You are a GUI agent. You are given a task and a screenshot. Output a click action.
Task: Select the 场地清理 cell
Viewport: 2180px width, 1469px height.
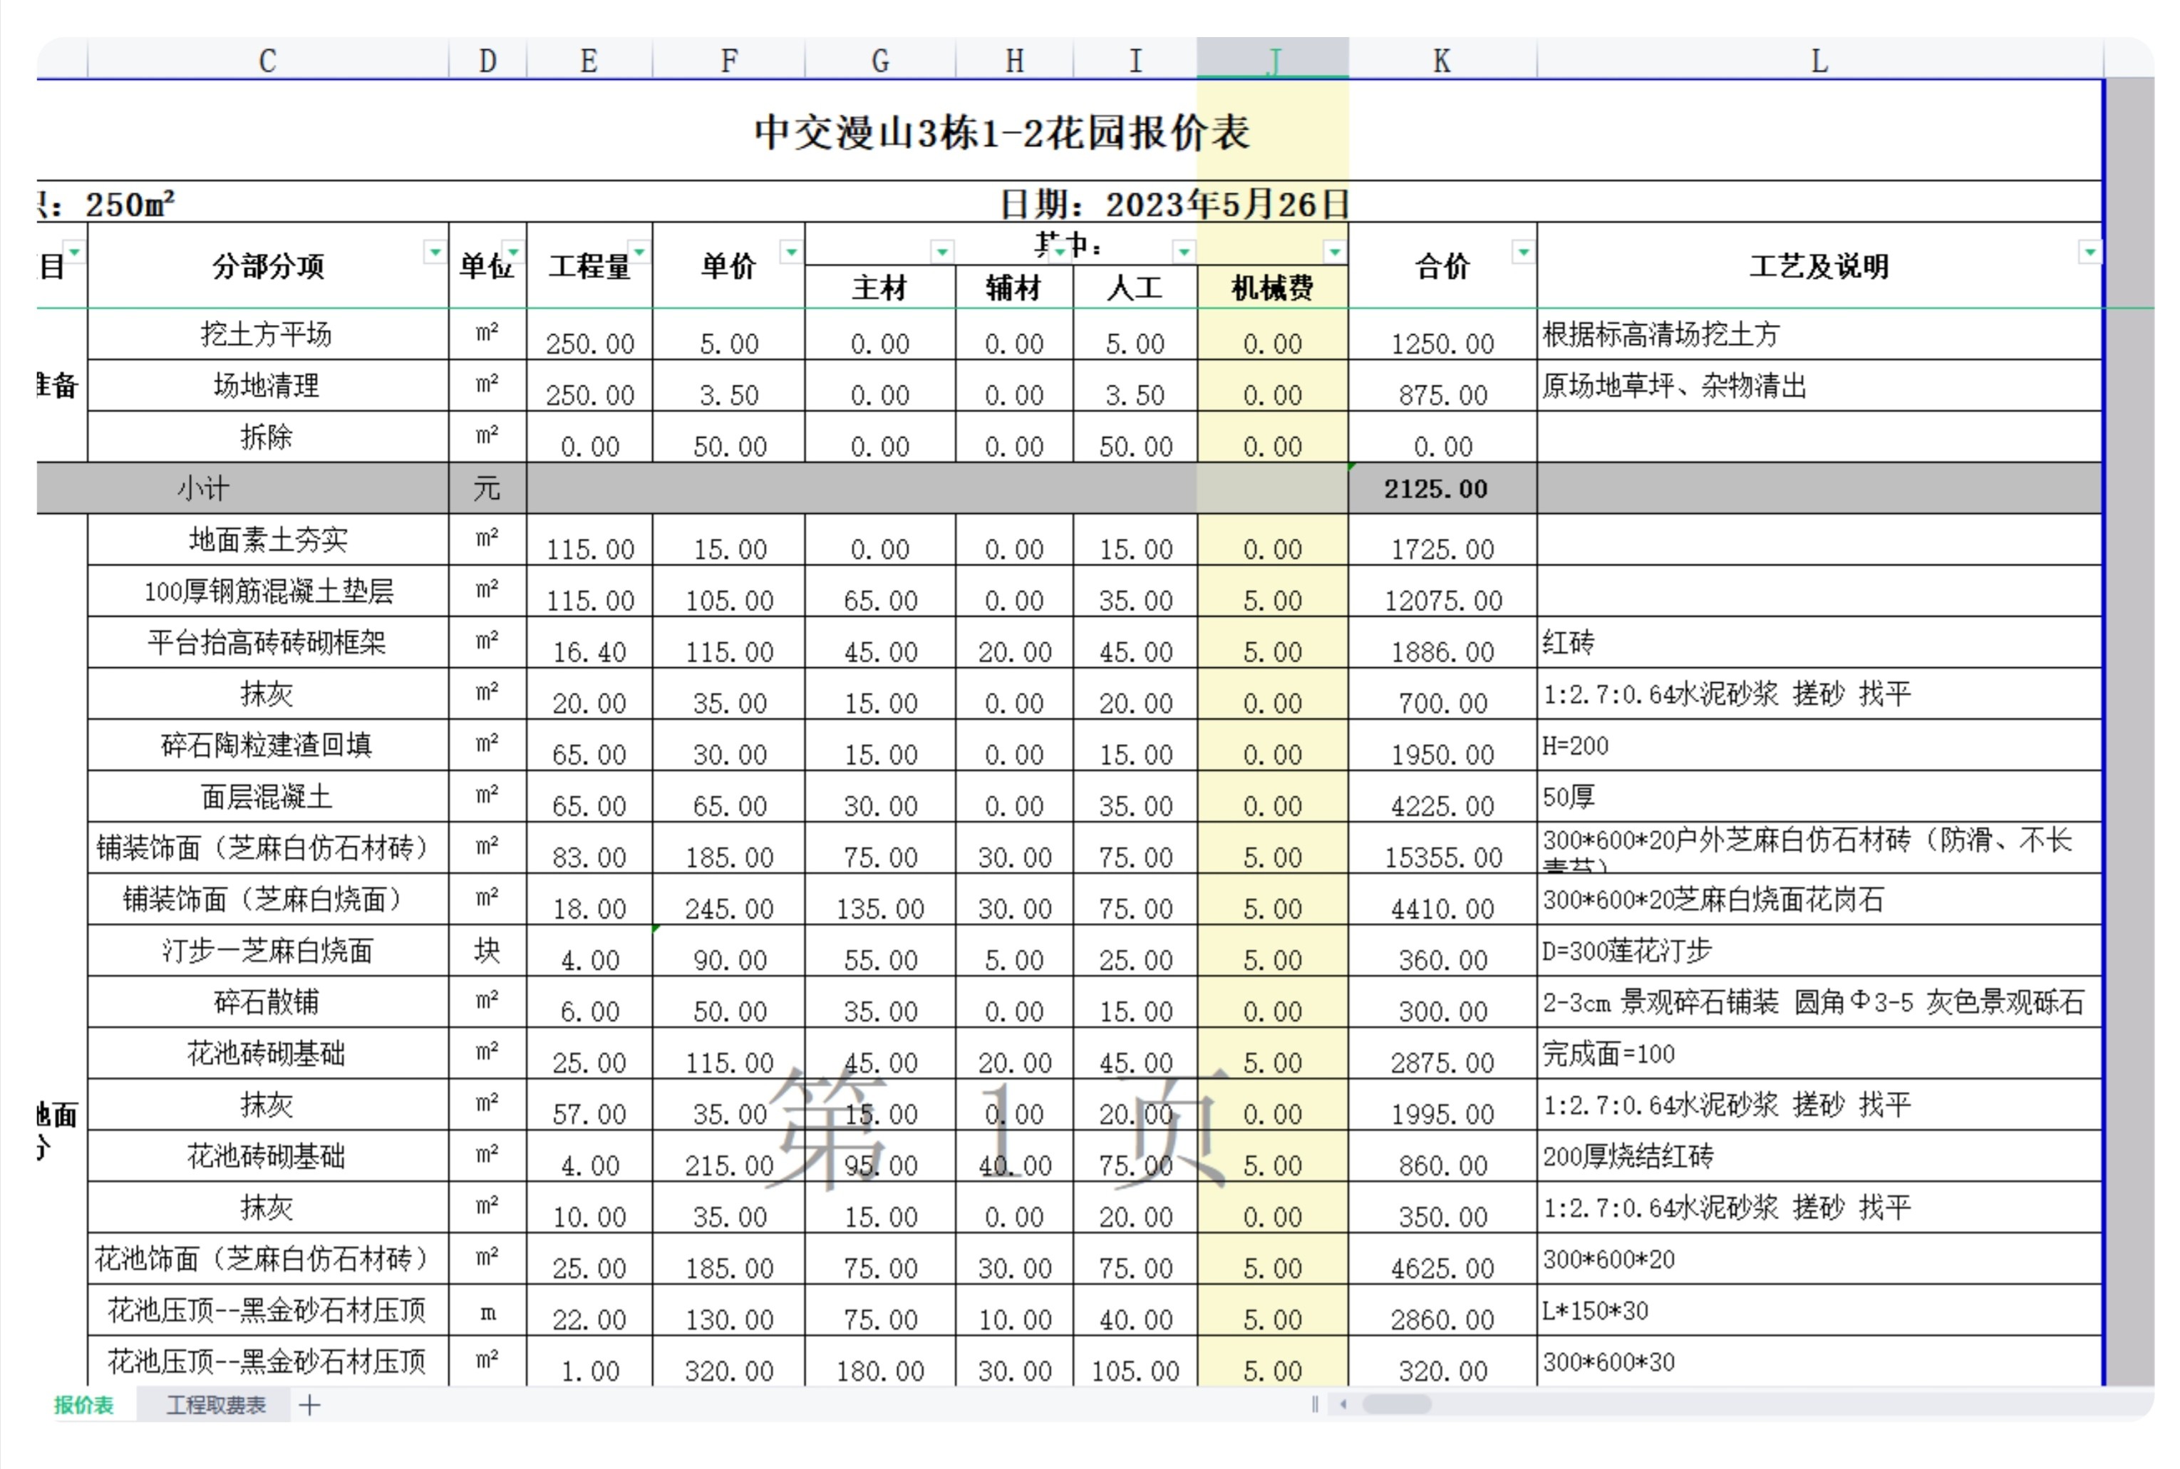tap(268, 385)
